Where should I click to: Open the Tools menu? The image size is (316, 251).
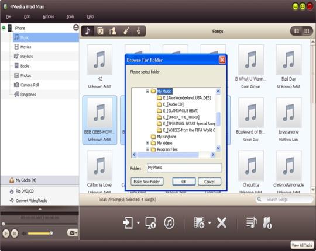pos(70,16)
